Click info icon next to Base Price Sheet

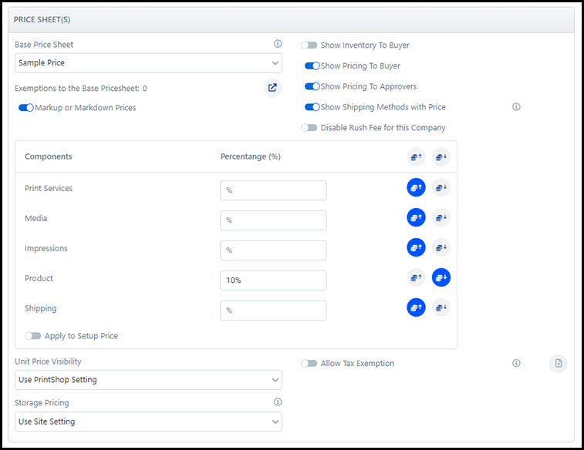(278, 44)
